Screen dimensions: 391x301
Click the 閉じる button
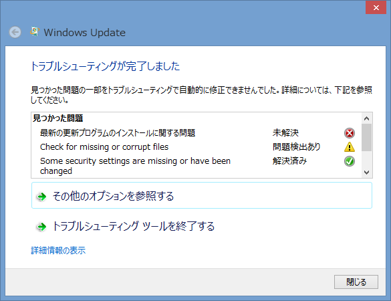click(x=356, y=282)
